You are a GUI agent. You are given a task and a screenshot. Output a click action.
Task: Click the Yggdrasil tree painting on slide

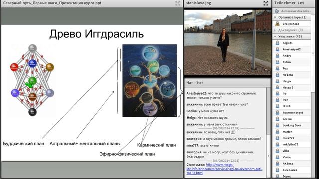click(x=150, y=81)
